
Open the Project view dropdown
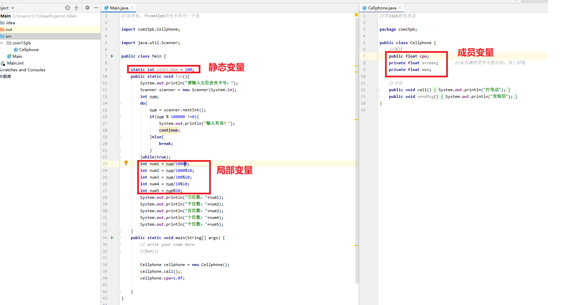pos(13,8)
